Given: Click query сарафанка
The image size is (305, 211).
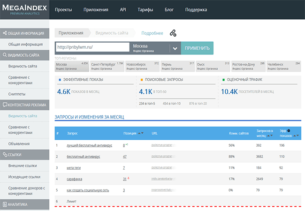Looking at the screenshot, I should 74,179.
